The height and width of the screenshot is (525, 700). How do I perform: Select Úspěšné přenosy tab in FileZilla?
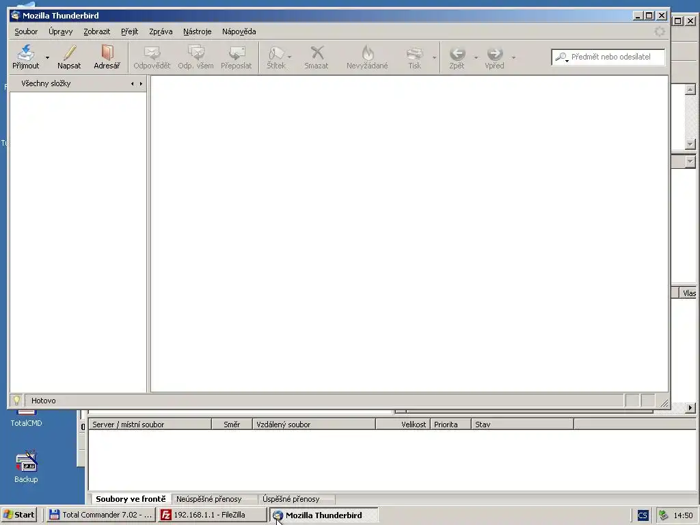pos(291,499)
